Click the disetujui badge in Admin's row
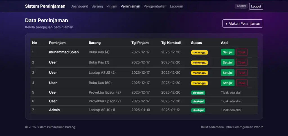This screenshot has height=136, width=288. pyautogui.click(x=198, y=110)
